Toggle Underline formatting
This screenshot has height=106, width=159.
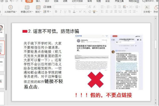pyautogui.click(x=65, y=11)
